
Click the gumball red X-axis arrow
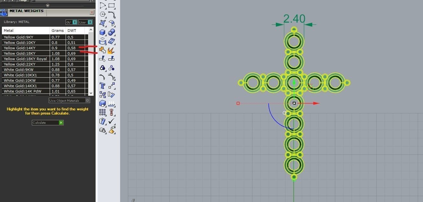(x=316, y=103)
